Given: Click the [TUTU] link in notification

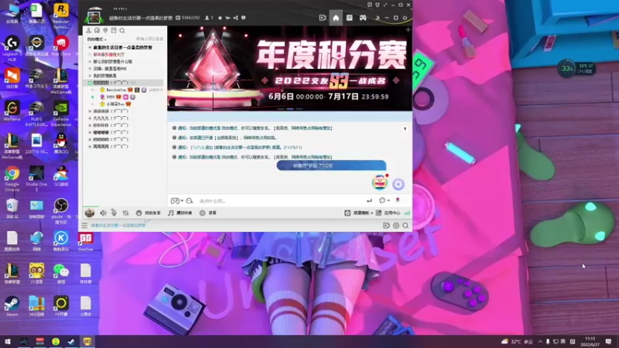Looking at the screenshot, I should point(197,147).
